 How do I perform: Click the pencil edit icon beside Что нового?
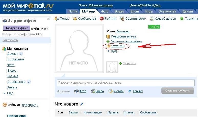click(x=81, y=104)
